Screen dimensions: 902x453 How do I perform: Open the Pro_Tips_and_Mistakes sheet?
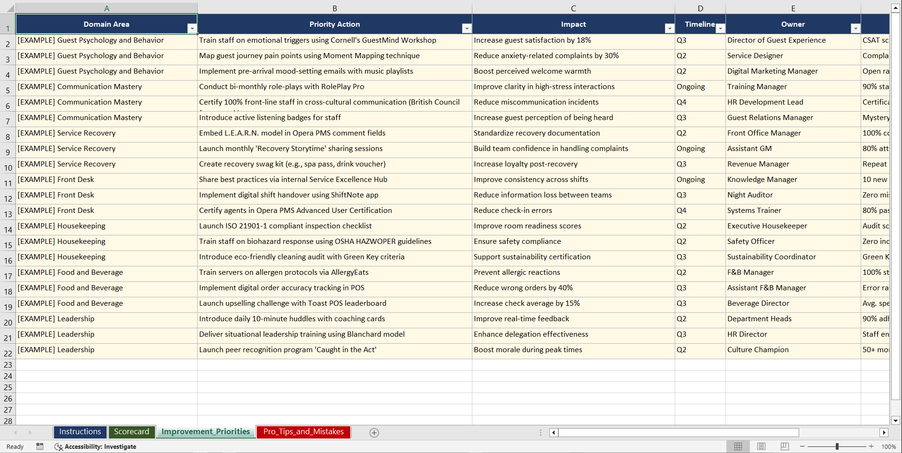point(303,432)
